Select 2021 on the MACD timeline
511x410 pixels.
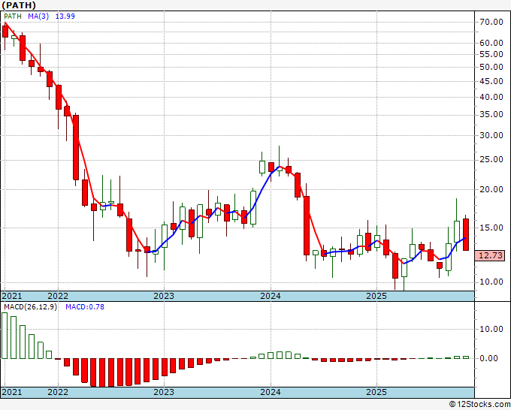(x=12, y=392)
